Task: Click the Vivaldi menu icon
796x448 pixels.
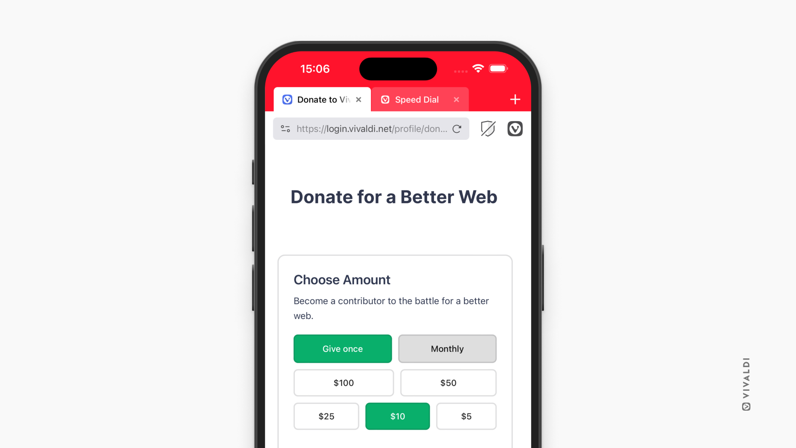Action: (x=515, y=128)
